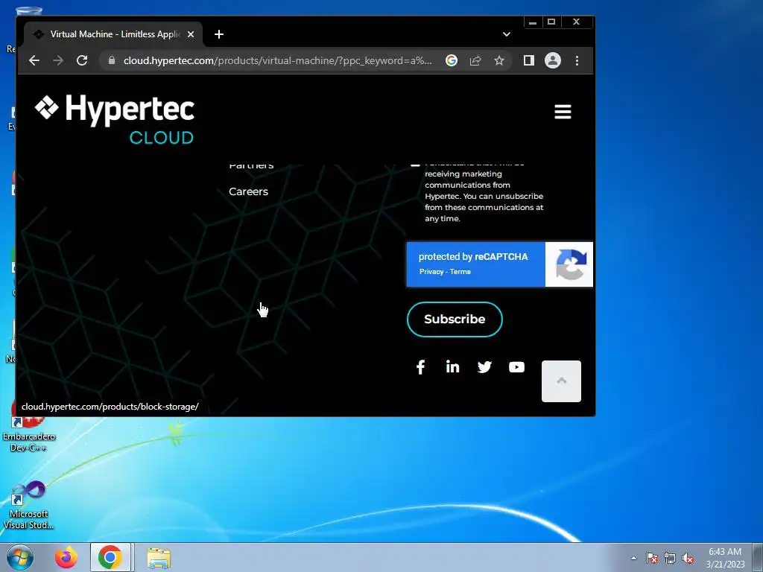The width and height of the screenshot is (763, 572).
Task: Open reCAPTCHA Terms link
Action: point(460,271)
